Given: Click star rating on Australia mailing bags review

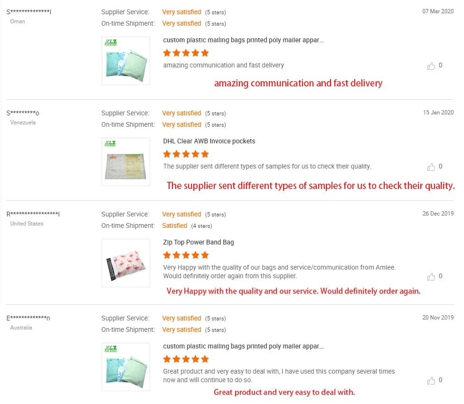Looking at the screenshot, I should click(186, 359).
